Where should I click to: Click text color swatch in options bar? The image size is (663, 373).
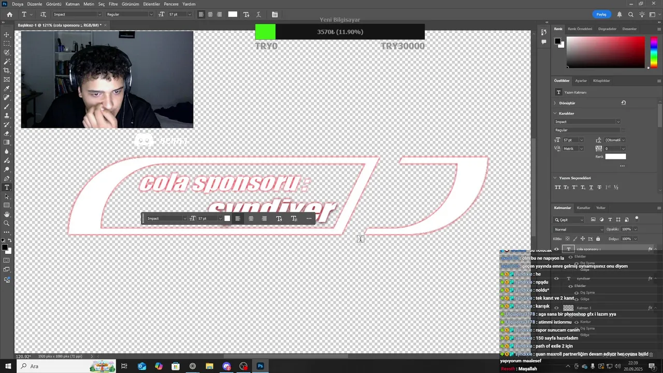pyautogui.click(x=233, y=15)
